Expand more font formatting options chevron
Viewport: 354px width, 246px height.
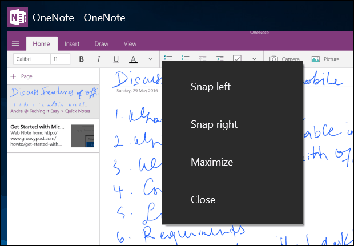151,59
